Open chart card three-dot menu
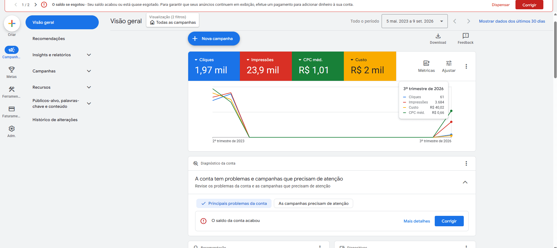 466,66
